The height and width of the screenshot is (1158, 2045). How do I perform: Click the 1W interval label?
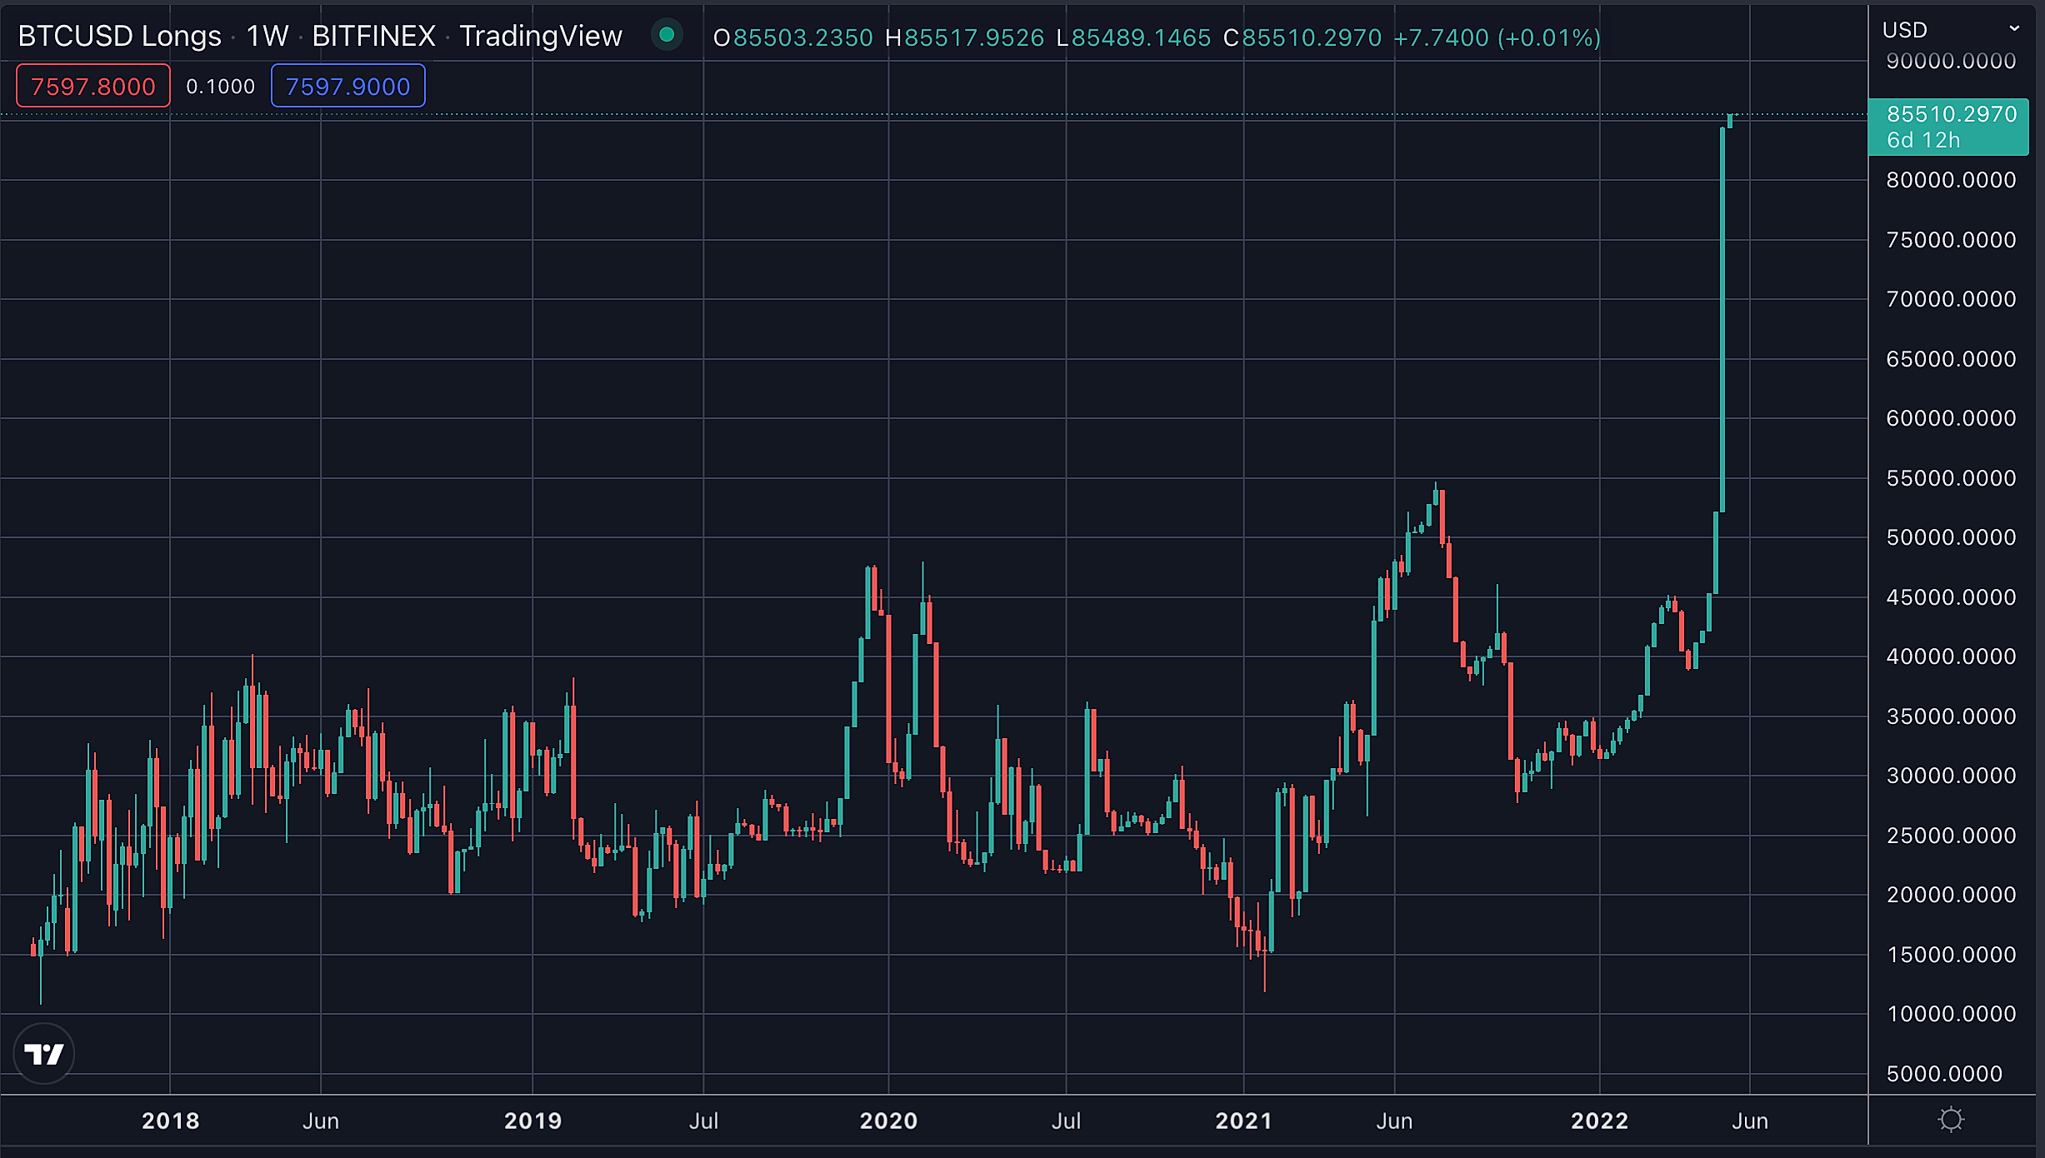(267, 36)
